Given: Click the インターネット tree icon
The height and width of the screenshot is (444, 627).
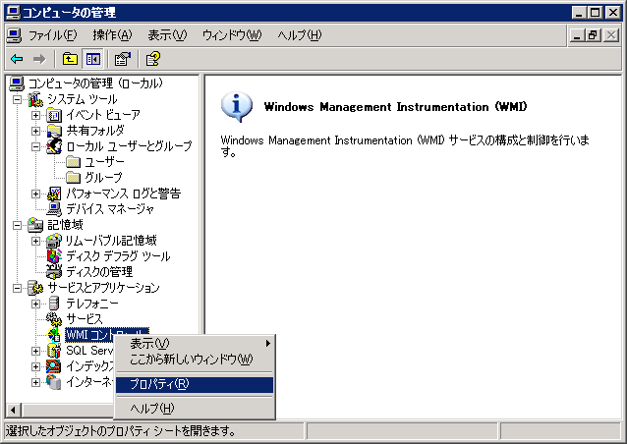Looking at the screenshot, I should 54,382.
